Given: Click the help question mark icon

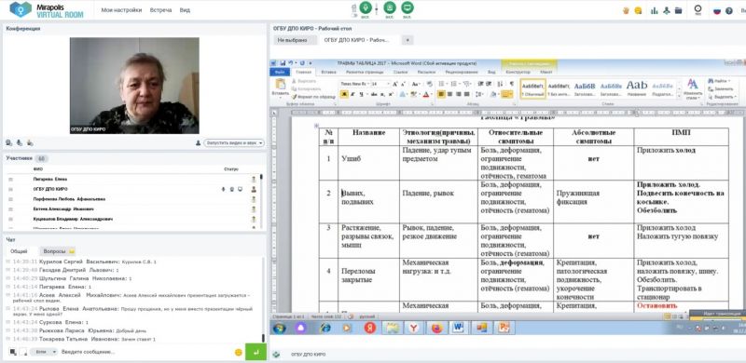Looking at the screenshot, I should click(729, 11).
